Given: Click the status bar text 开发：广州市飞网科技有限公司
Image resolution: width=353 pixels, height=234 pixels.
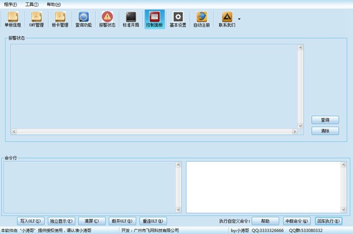Looking at the screenshot, I should pos(150,230).
